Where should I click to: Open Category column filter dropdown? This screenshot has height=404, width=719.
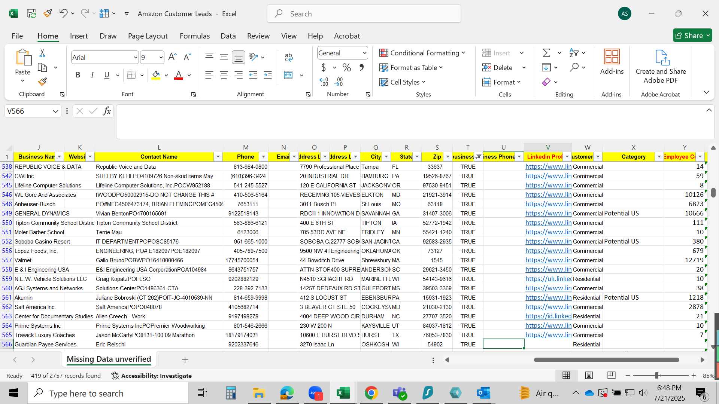tap(659, 157)
